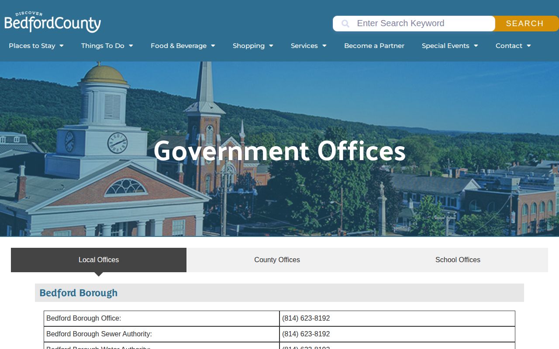
Task: Expand the Places to Stay dropdown arrow
Action: pyautogui.click(x=62, y=46)
